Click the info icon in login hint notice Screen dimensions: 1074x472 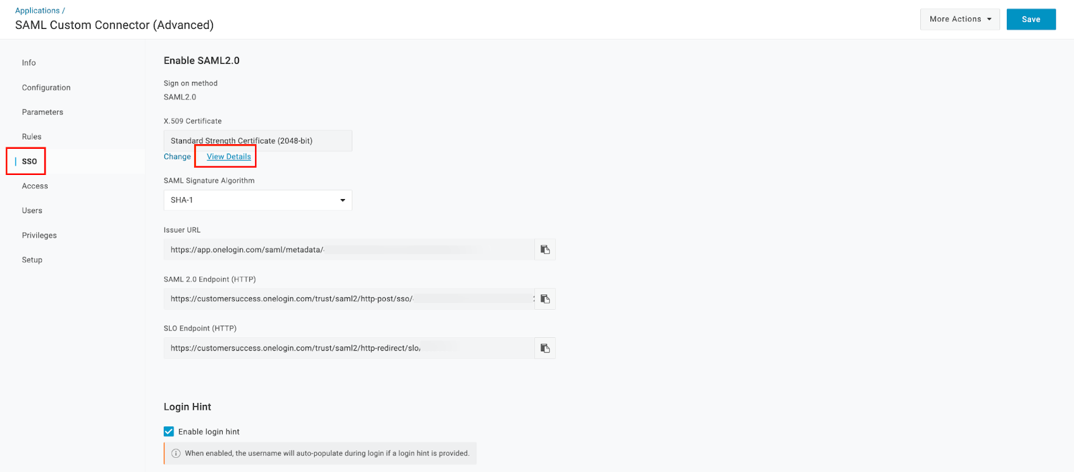click(176, 453)
